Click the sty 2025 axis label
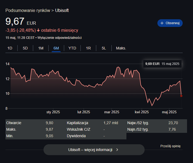The image size is (193, 163). point(53,112)
